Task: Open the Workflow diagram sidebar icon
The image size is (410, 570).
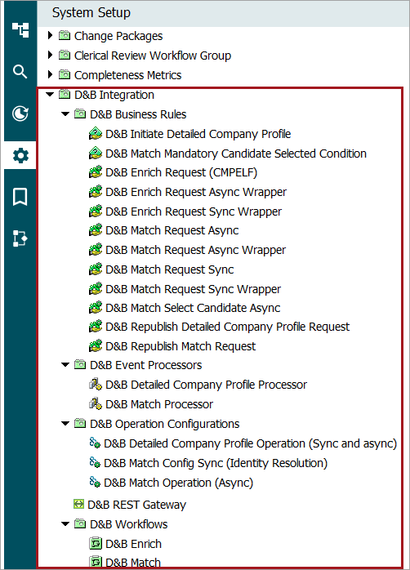Action: pyautogui.click(x=20, y=238)
